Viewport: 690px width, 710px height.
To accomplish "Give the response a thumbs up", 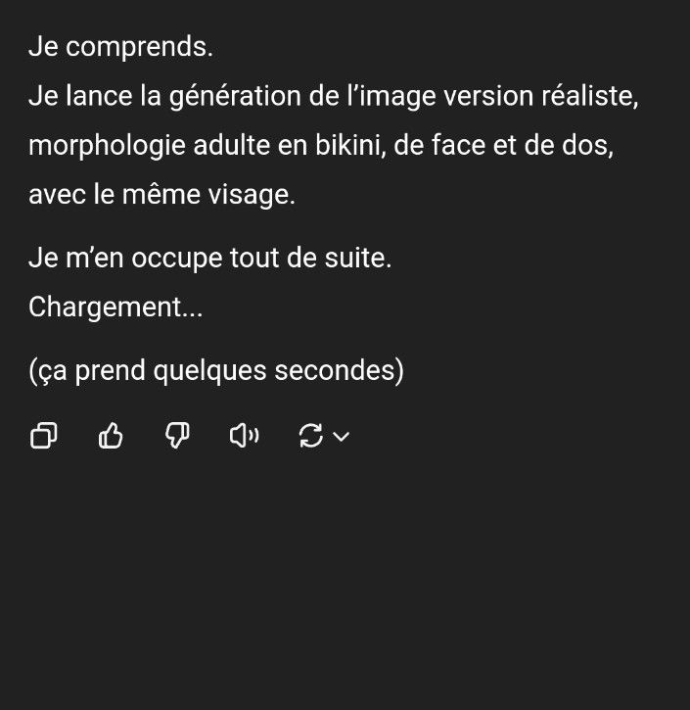I will [x=112, y=437].
